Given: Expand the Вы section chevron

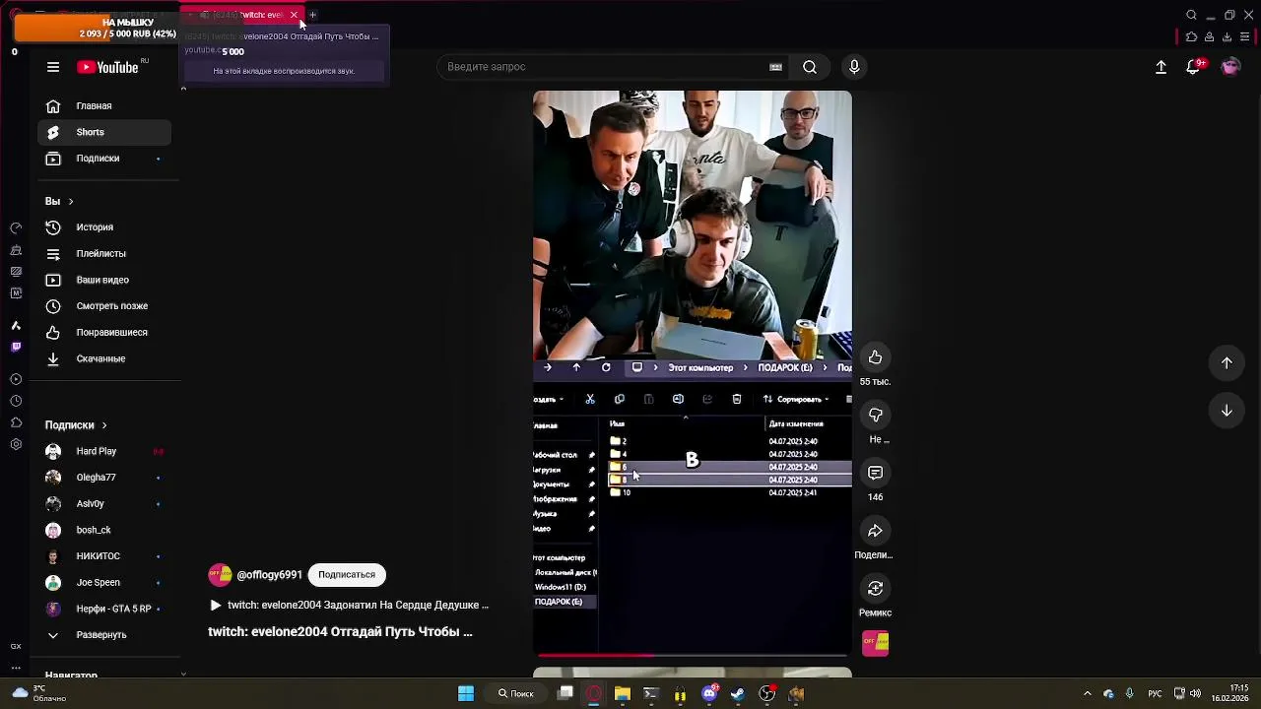Looking at the screenshot, I should (x=70, y=202).
